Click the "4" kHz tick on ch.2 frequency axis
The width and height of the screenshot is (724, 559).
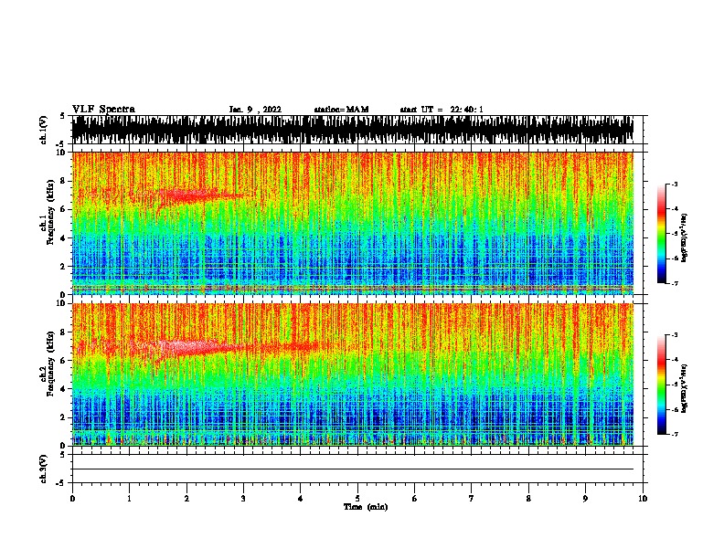[x=63, y=389]
